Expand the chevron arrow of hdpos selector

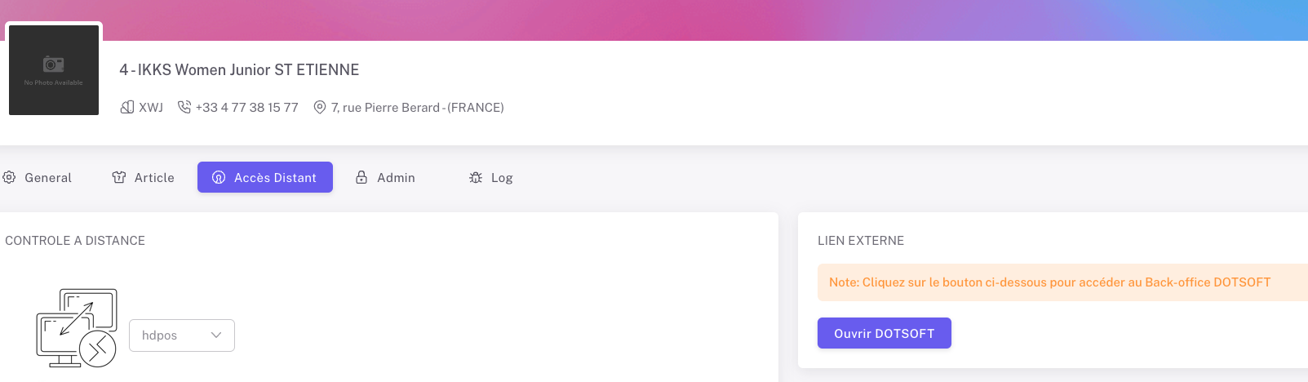pyautogui.click(x=216, y=335)
